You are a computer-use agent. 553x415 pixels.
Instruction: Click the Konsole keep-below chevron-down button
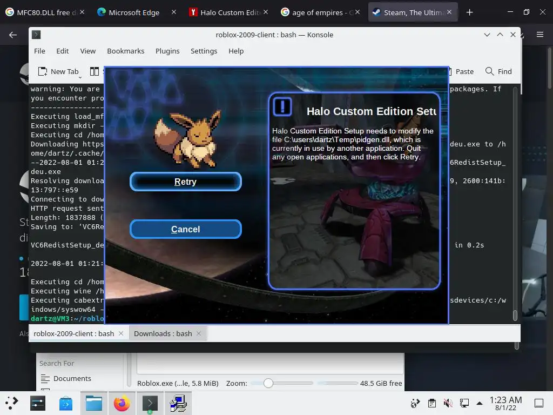pyautogui.click(x=487, y=35)
